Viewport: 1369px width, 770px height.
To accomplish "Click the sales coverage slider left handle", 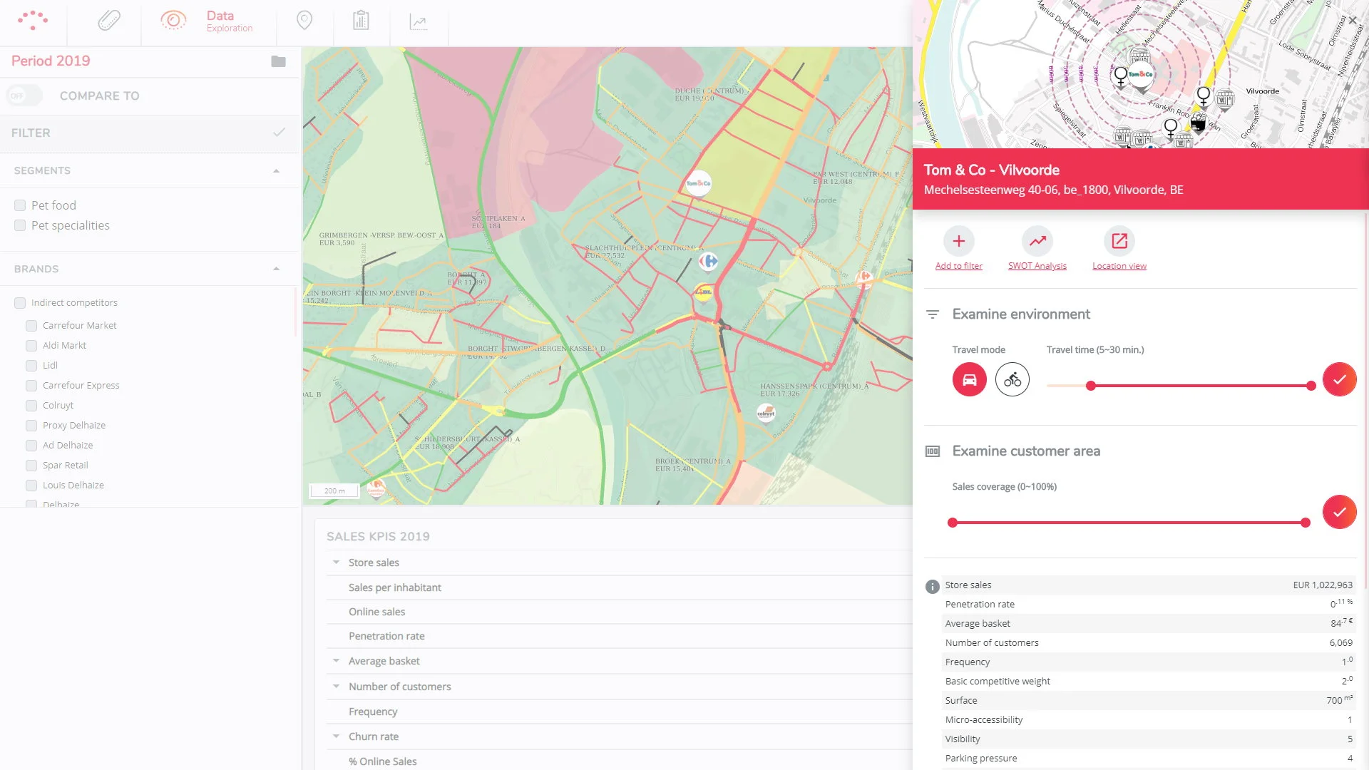I will pyautogui.click(x=953, y=523).
